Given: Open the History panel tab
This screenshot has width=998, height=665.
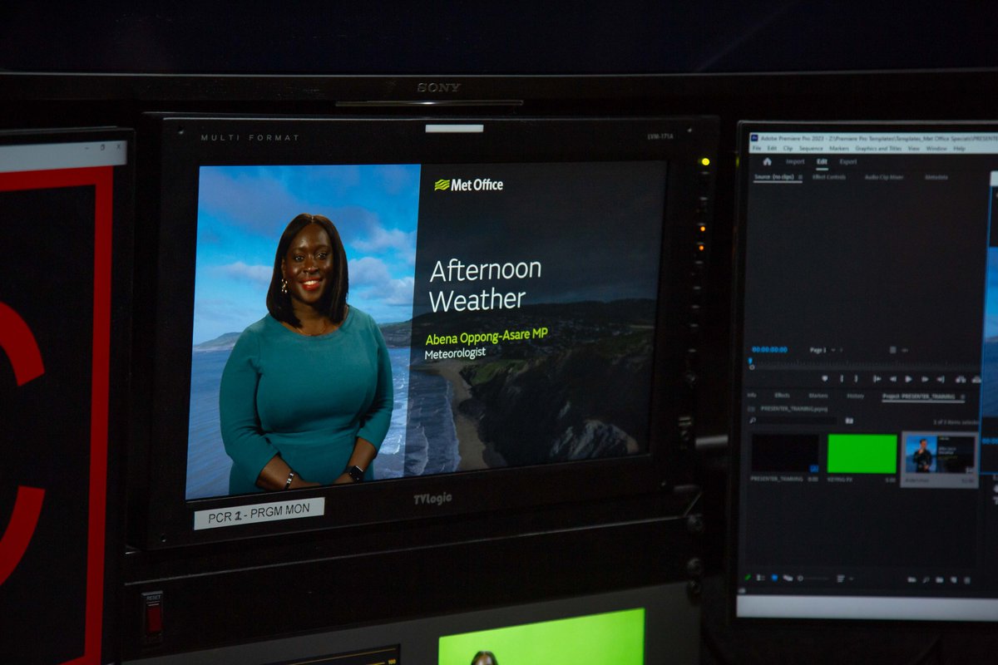Looking at the screenshot, I should (856, 396).
